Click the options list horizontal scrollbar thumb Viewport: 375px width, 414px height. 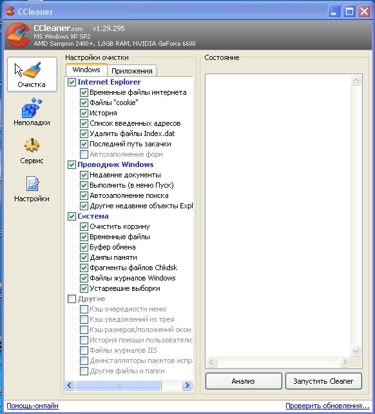[118, 385]
